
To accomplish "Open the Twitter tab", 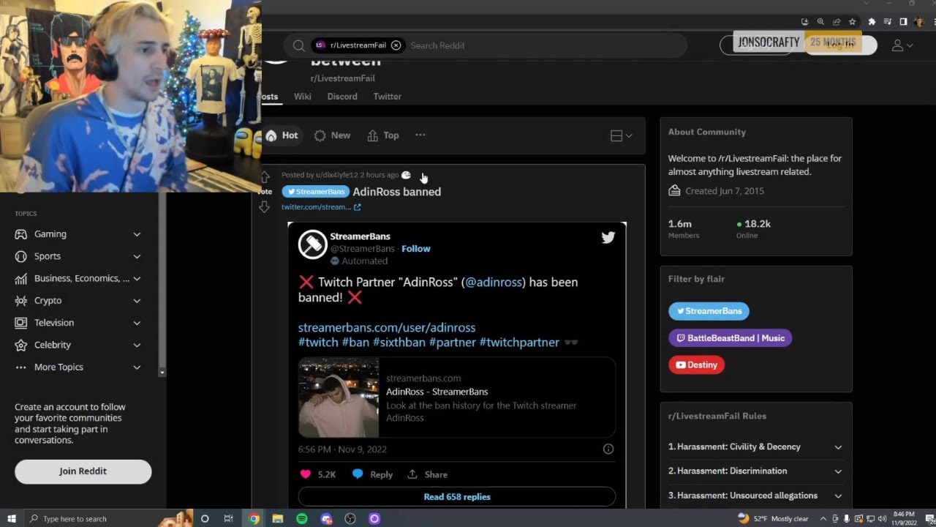I will [387, 97].
